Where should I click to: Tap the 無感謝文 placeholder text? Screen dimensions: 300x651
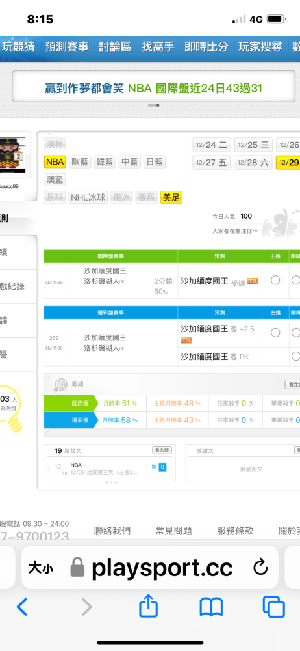[x=251, y=469]
